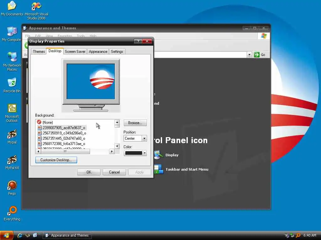Click Appearance and Themes taskbar button

[67, 235]
